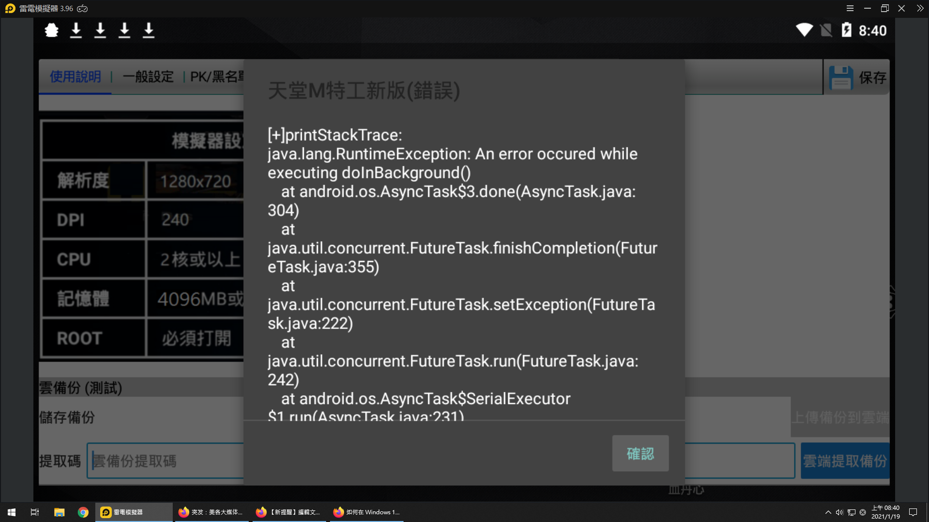929x522 pixels.
Task: Click the first download arrow icon
Action: tap(76, 30)
